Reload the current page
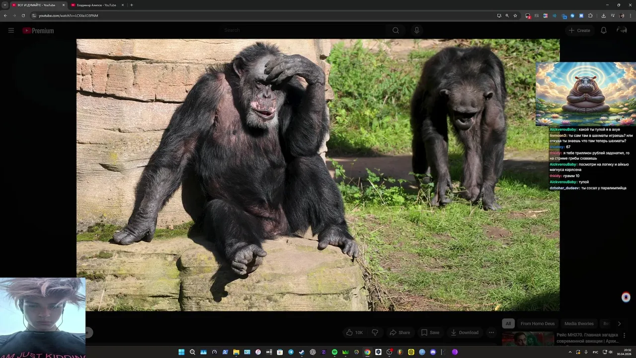 23,15
